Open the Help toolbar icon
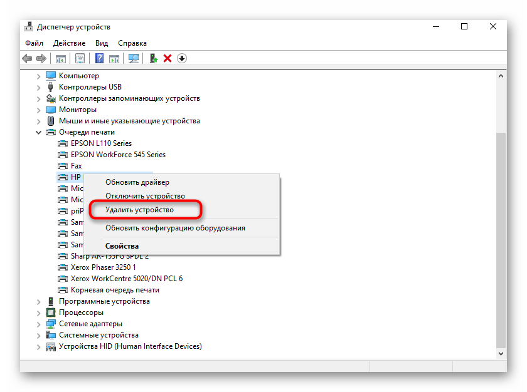 pyautogui.click(x=100, y=58)
